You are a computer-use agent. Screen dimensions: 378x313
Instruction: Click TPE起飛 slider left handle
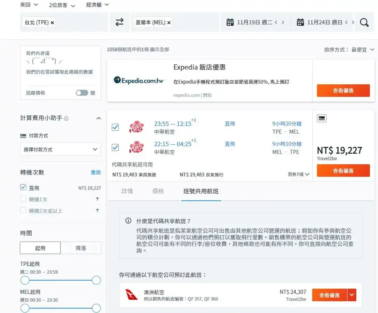(x=25, y=280)
